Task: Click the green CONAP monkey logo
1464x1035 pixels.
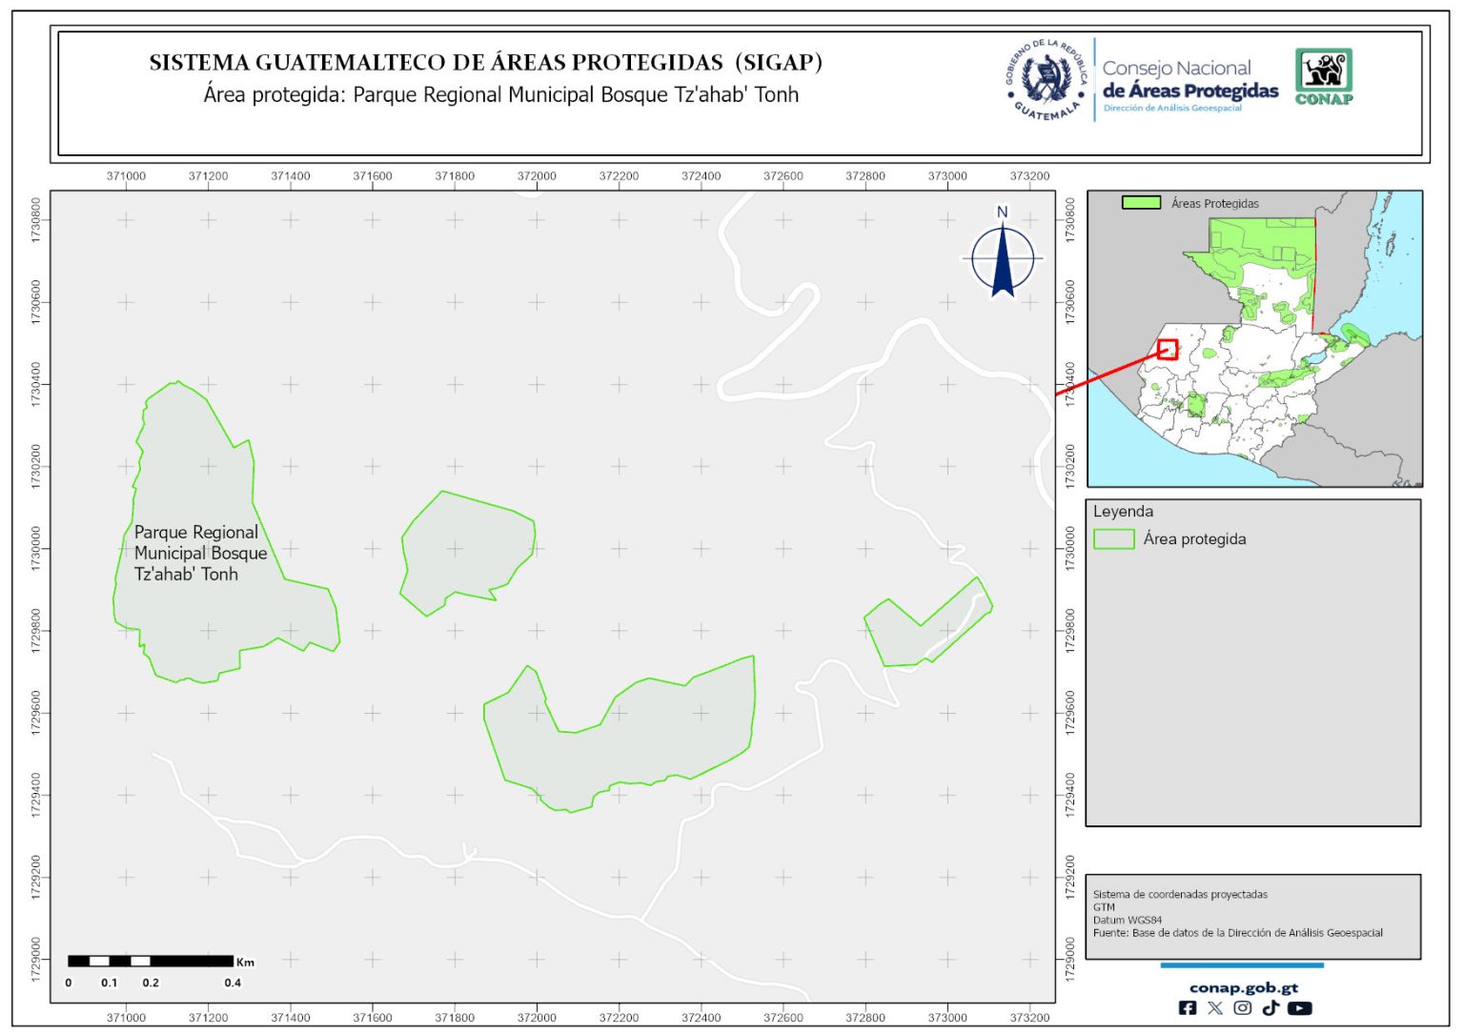Action: pyautogui.click(x=1323, y=76)
